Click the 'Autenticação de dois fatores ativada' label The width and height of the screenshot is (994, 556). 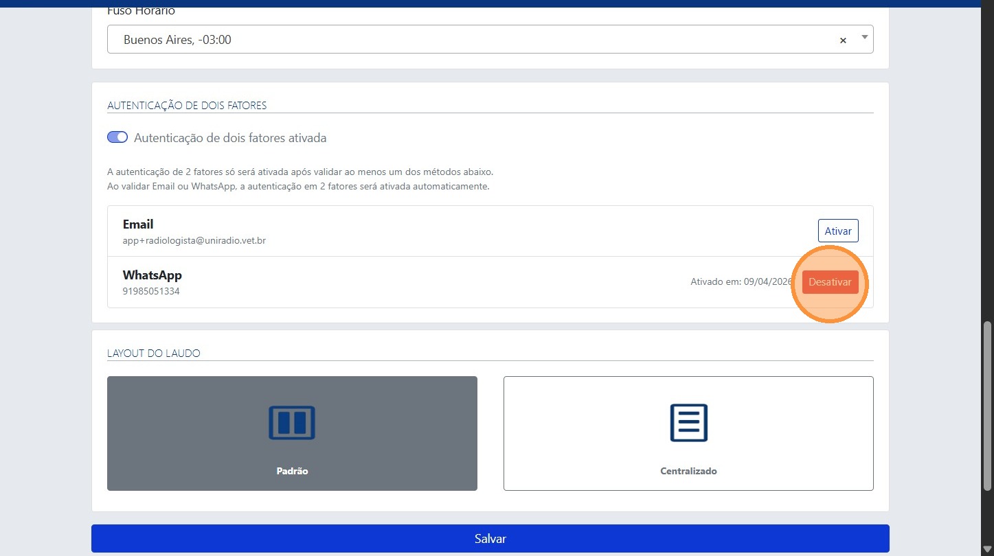230,138
